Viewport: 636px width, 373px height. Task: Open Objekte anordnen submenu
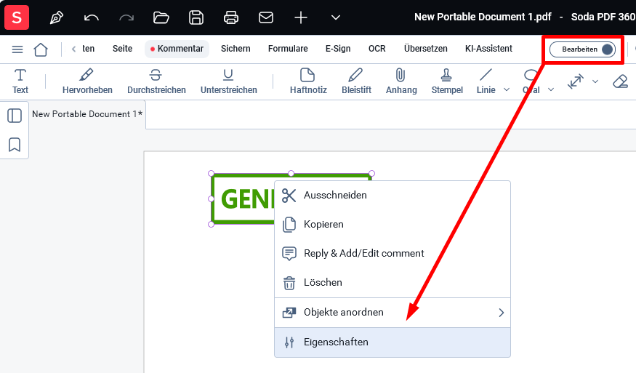[x=393, y=313]
